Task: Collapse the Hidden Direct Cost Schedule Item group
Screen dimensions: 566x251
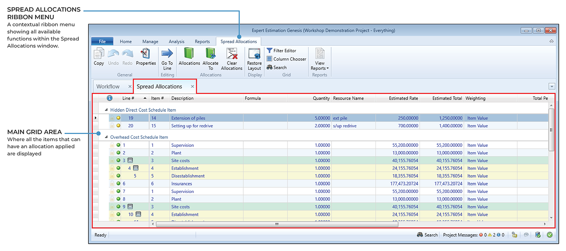Action: [106, 110]
